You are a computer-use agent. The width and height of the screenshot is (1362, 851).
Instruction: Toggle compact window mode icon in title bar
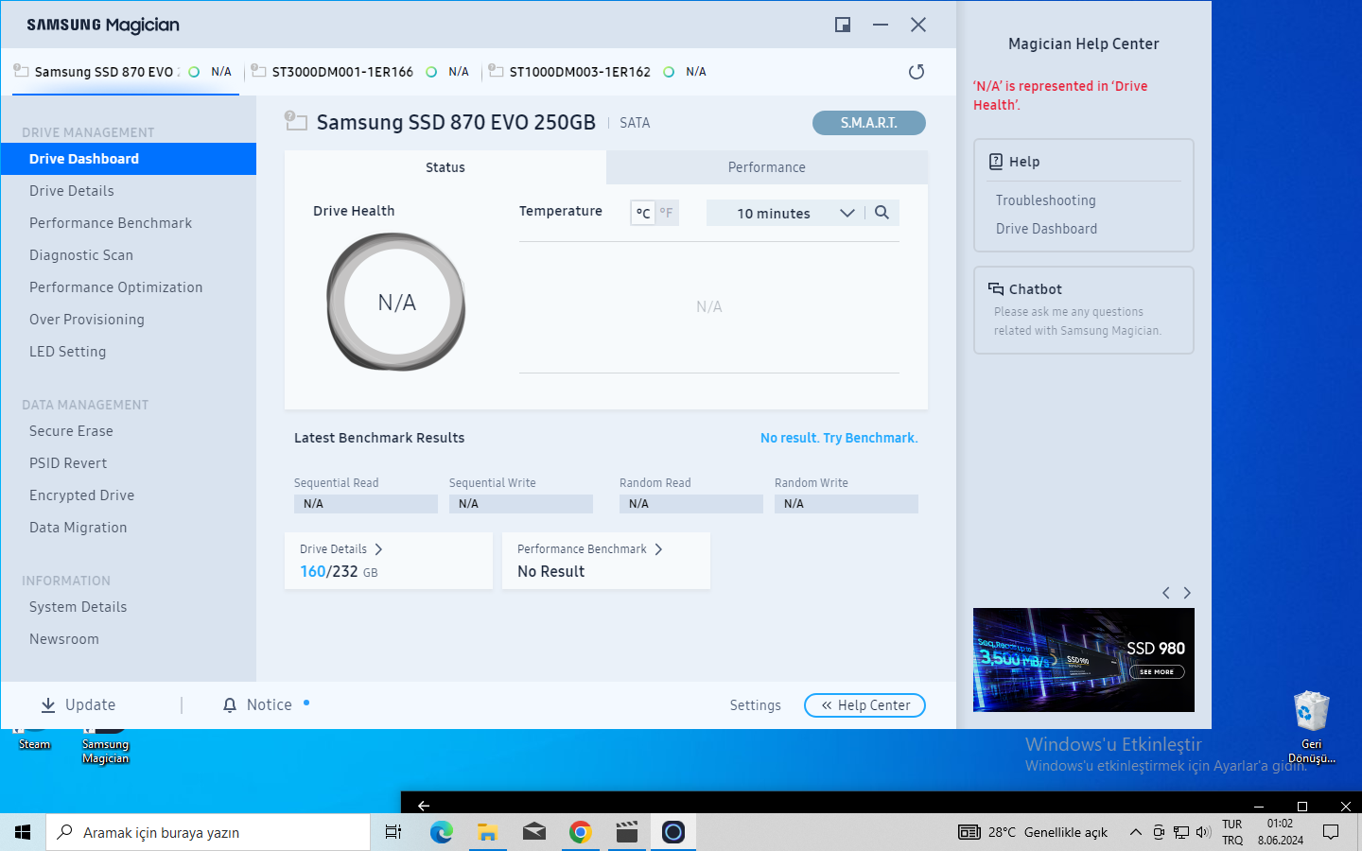click(843, 25)
